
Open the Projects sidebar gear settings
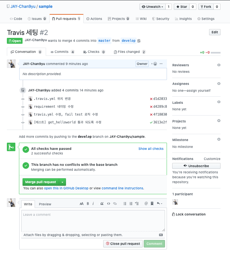click(219, 121)
